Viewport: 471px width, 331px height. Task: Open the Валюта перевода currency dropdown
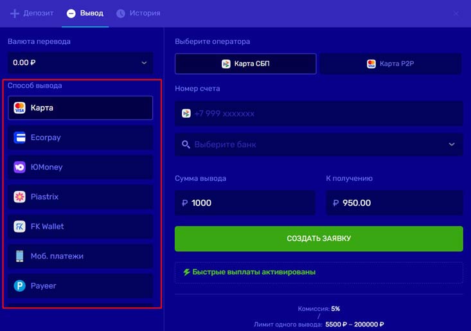coord(80,62)
